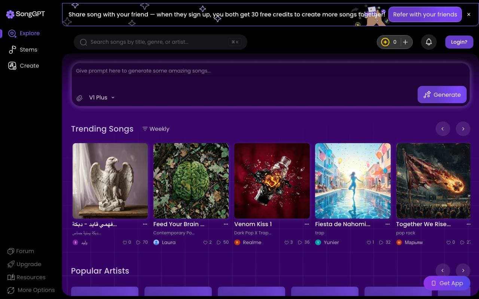Show next trending songs
The height and width of the screenshot is (299, 479).
[x=463, y=129]
